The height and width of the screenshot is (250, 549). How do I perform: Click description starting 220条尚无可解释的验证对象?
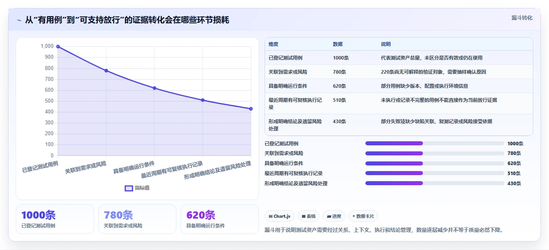click(x=433, y=72)
